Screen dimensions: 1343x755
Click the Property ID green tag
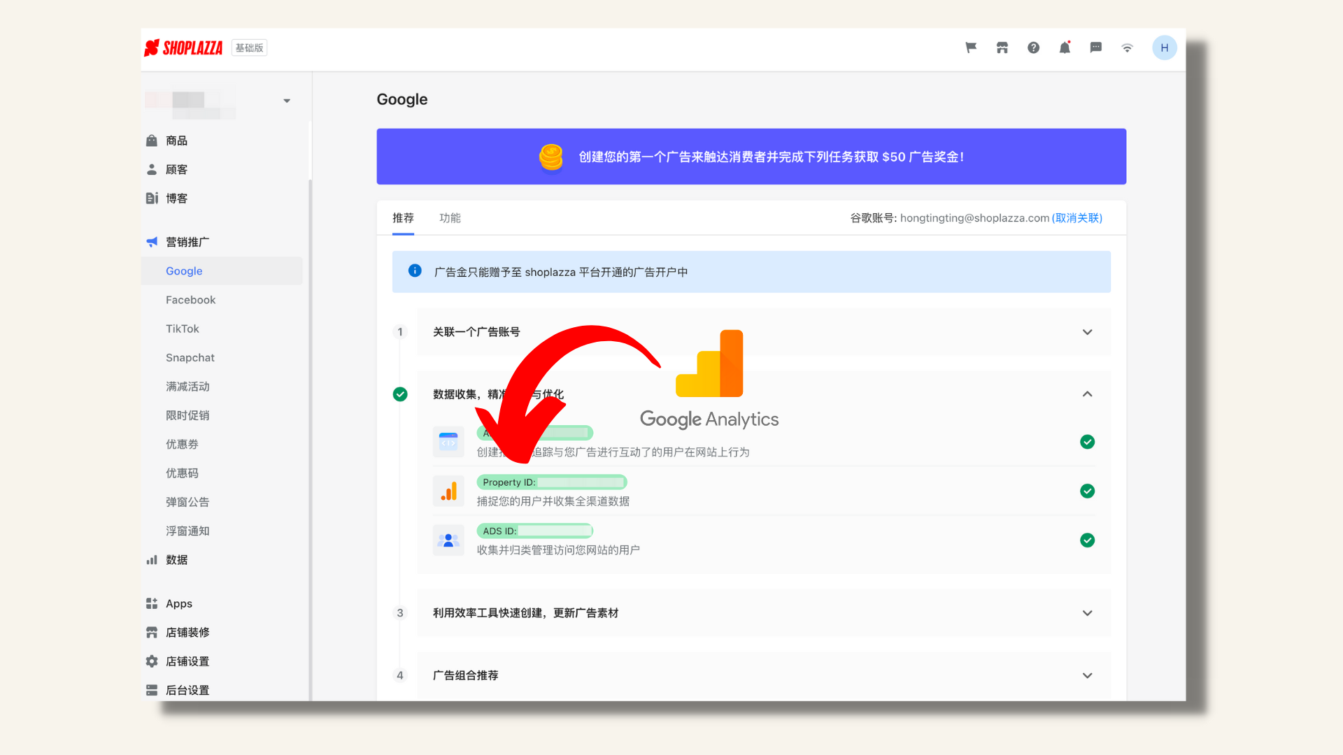click(x=551, y=482)
